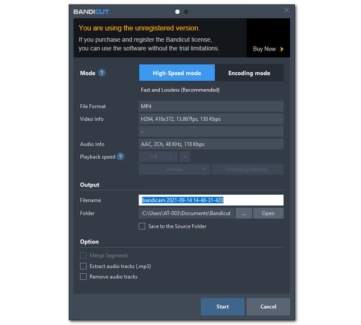The image size is (361, 325).
Task: Check Extract audio tracks (.mp3)
Action: pos(83,266)
